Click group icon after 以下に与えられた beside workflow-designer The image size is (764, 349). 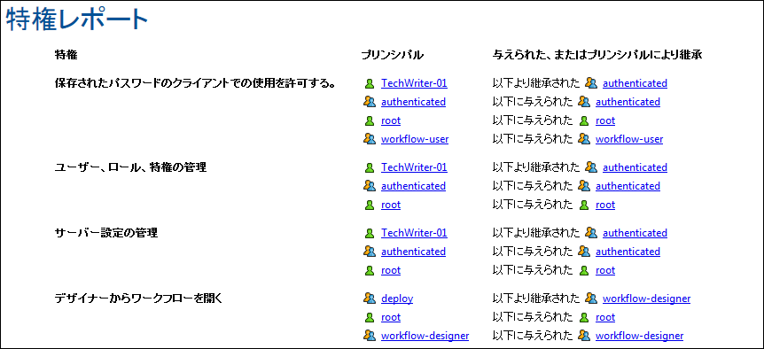click(584, 336)
